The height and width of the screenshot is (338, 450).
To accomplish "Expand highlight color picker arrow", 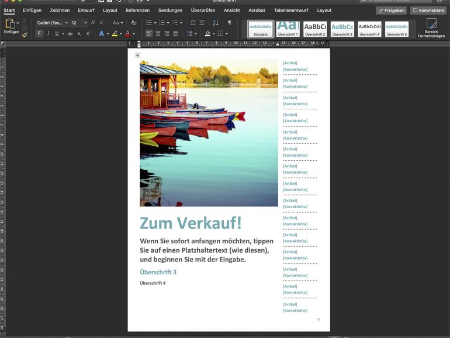I will point(121,33).
